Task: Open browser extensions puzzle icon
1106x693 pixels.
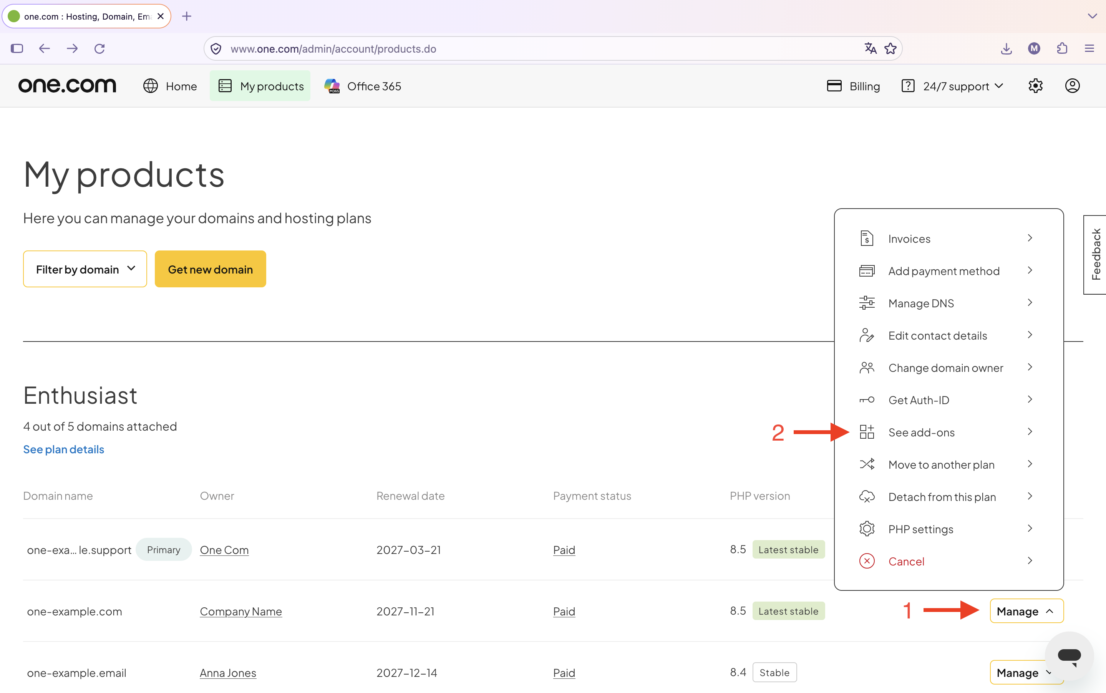Action: tap(1062, 48)
